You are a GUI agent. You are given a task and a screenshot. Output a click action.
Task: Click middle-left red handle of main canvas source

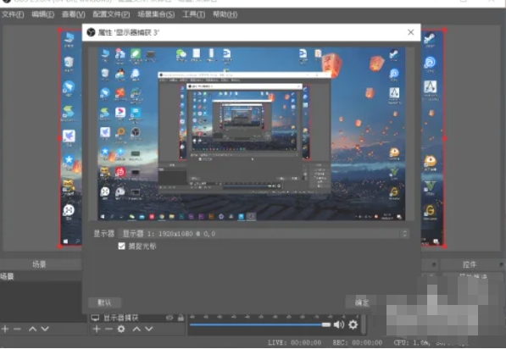click(59, 138)
